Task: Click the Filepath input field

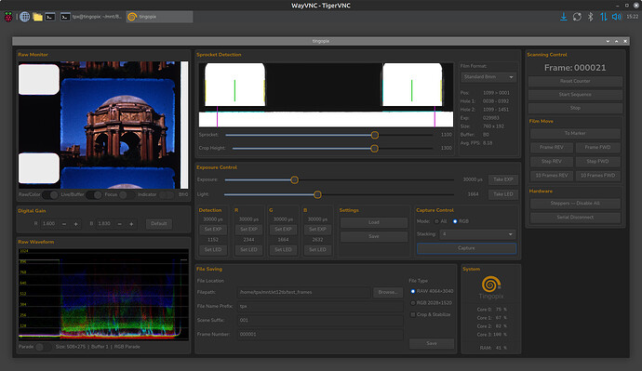Action: click(x=304, y=292)
